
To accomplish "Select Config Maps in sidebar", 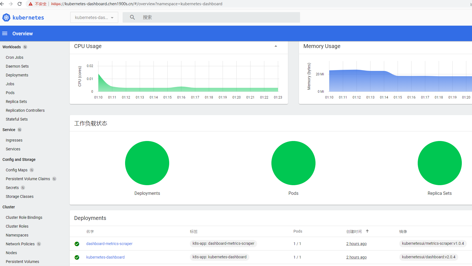I will (17, 170).
